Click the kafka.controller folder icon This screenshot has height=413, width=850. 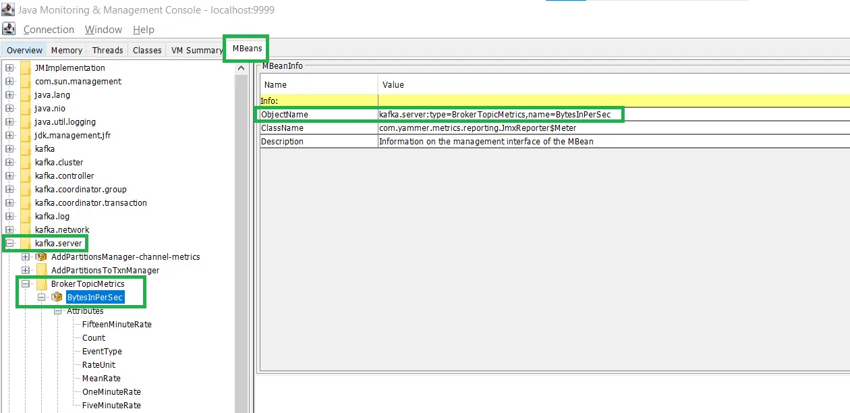pos(26,176)
